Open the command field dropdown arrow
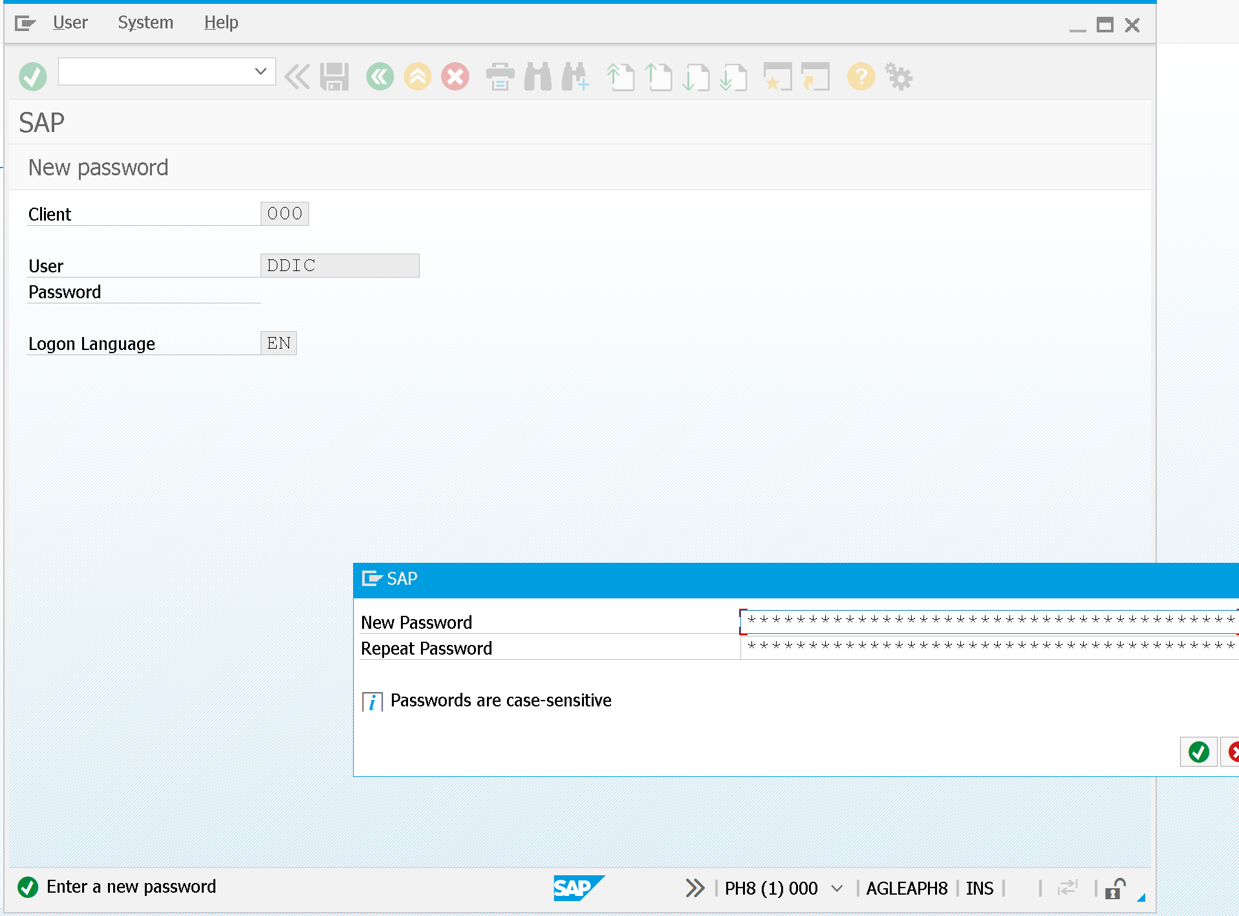Viewport: 1239px width, 916px height. click(x=261, y=71)
